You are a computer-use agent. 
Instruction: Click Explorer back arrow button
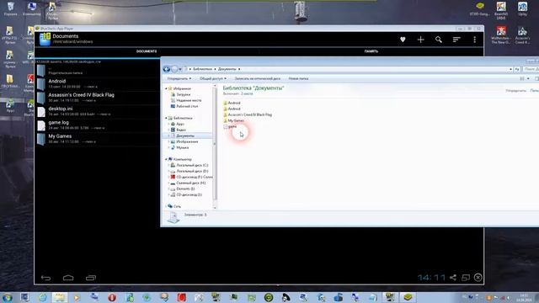167,69
